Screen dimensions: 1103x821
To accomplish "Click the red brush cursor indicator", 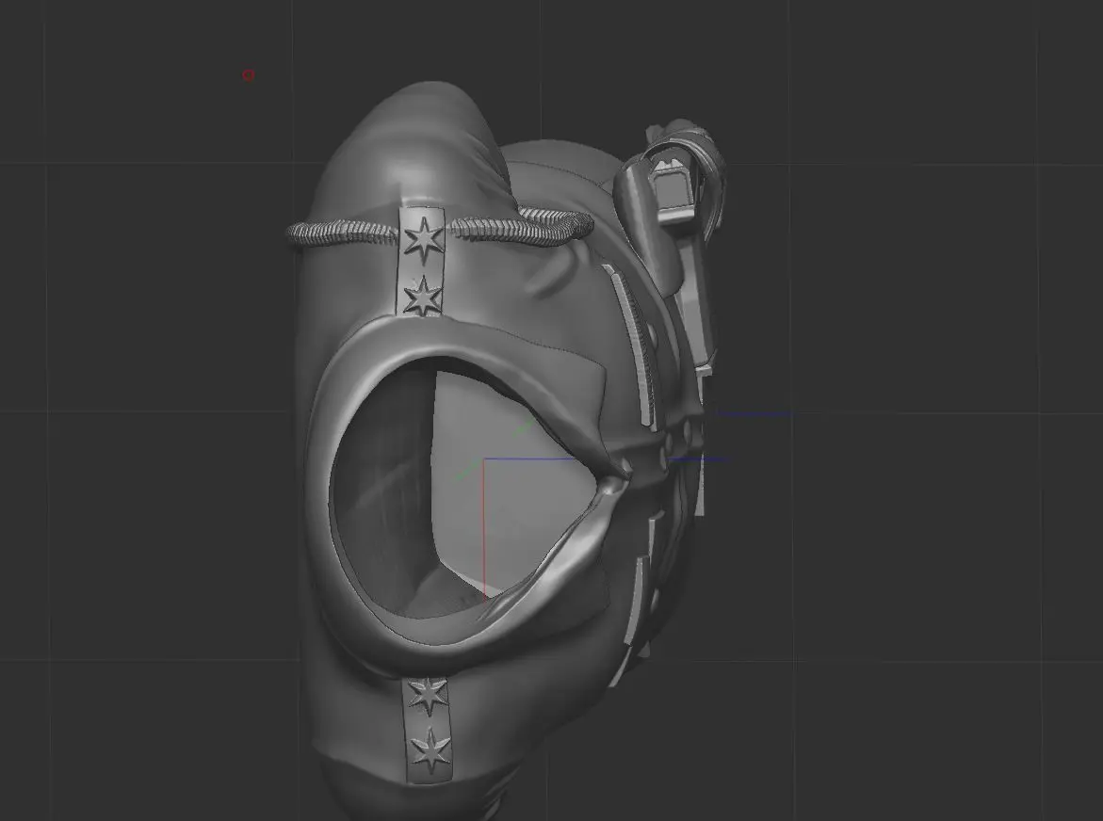I will [249, 74].
